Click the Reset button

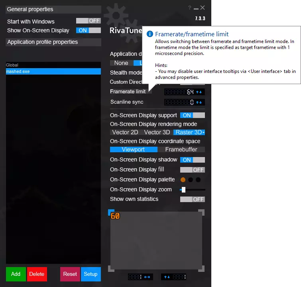point(70,274)
